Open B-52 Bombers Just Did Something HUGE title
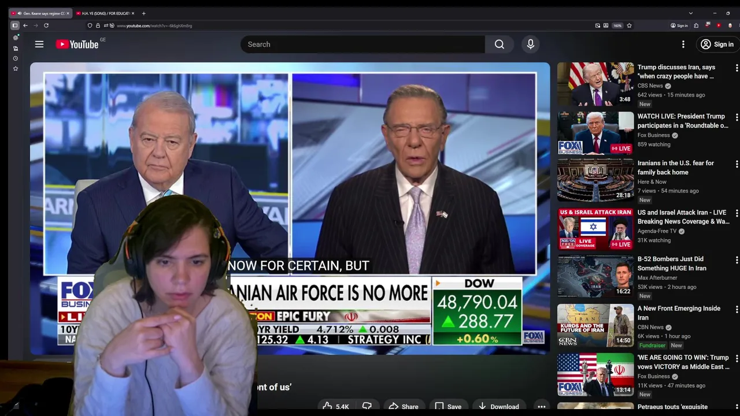The image size is (740, 416). 672,263
